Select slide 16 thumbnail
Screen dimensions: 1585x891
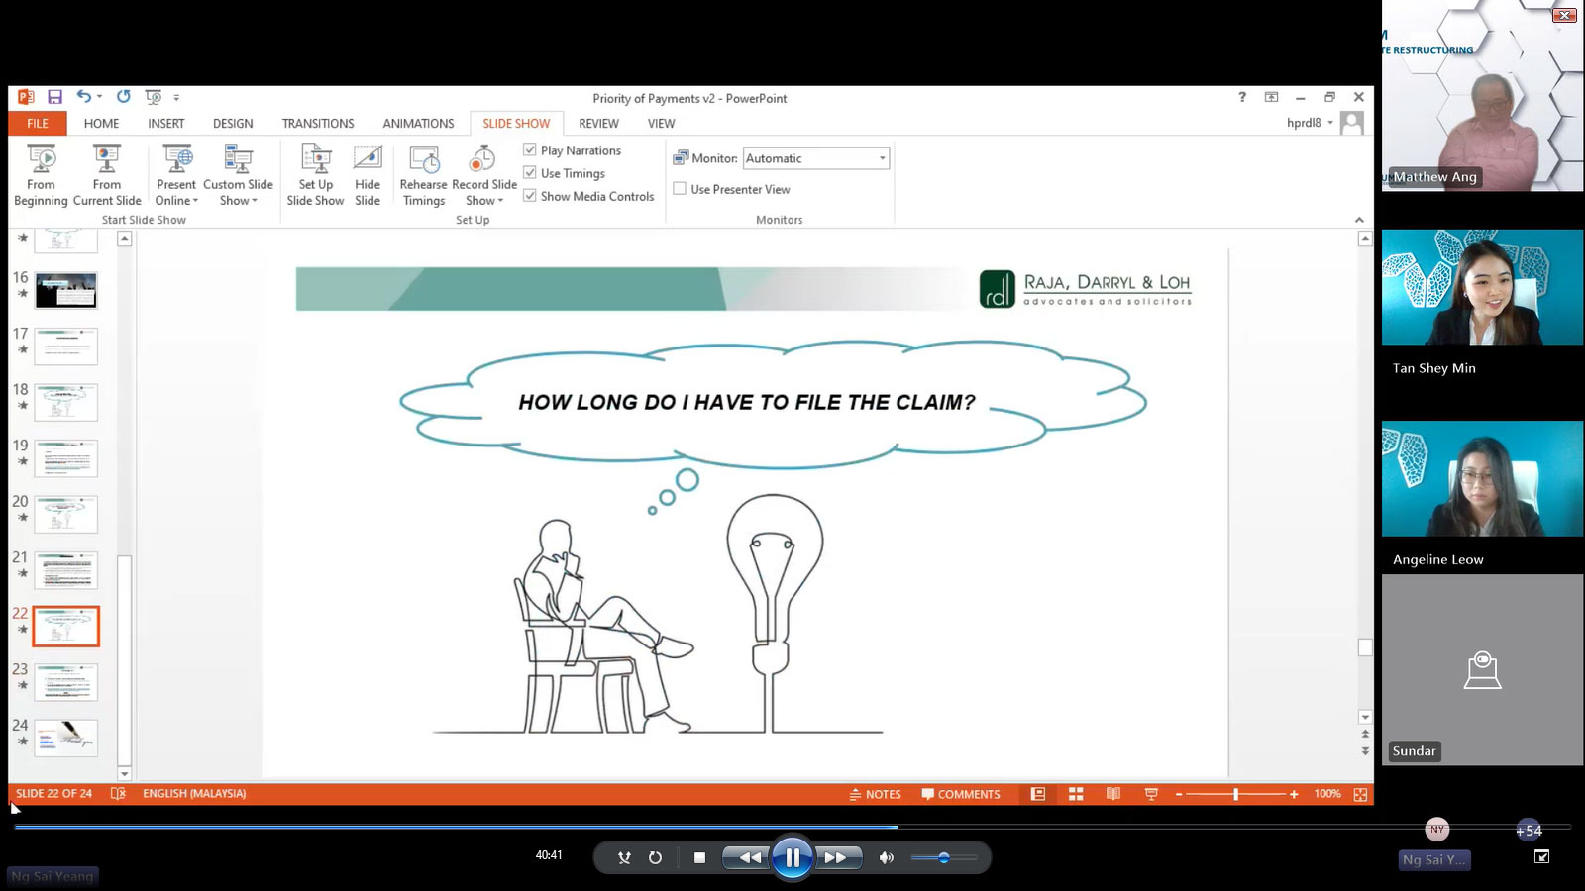[x=66, y=291]
